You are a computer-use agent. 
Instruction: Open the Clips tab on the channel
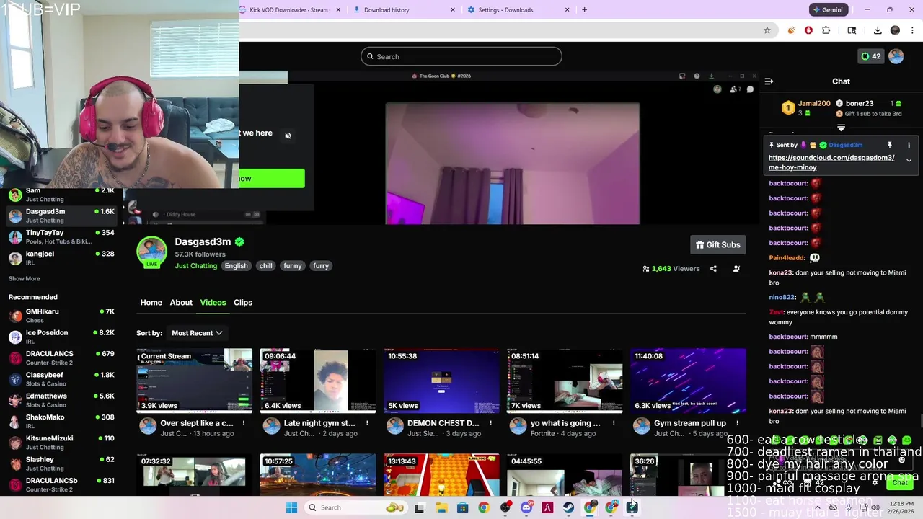243,302
